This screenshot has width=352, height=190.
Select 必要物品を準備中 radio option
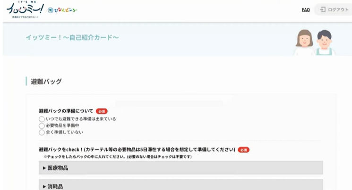pyautogui.click(x=42, y=126)
